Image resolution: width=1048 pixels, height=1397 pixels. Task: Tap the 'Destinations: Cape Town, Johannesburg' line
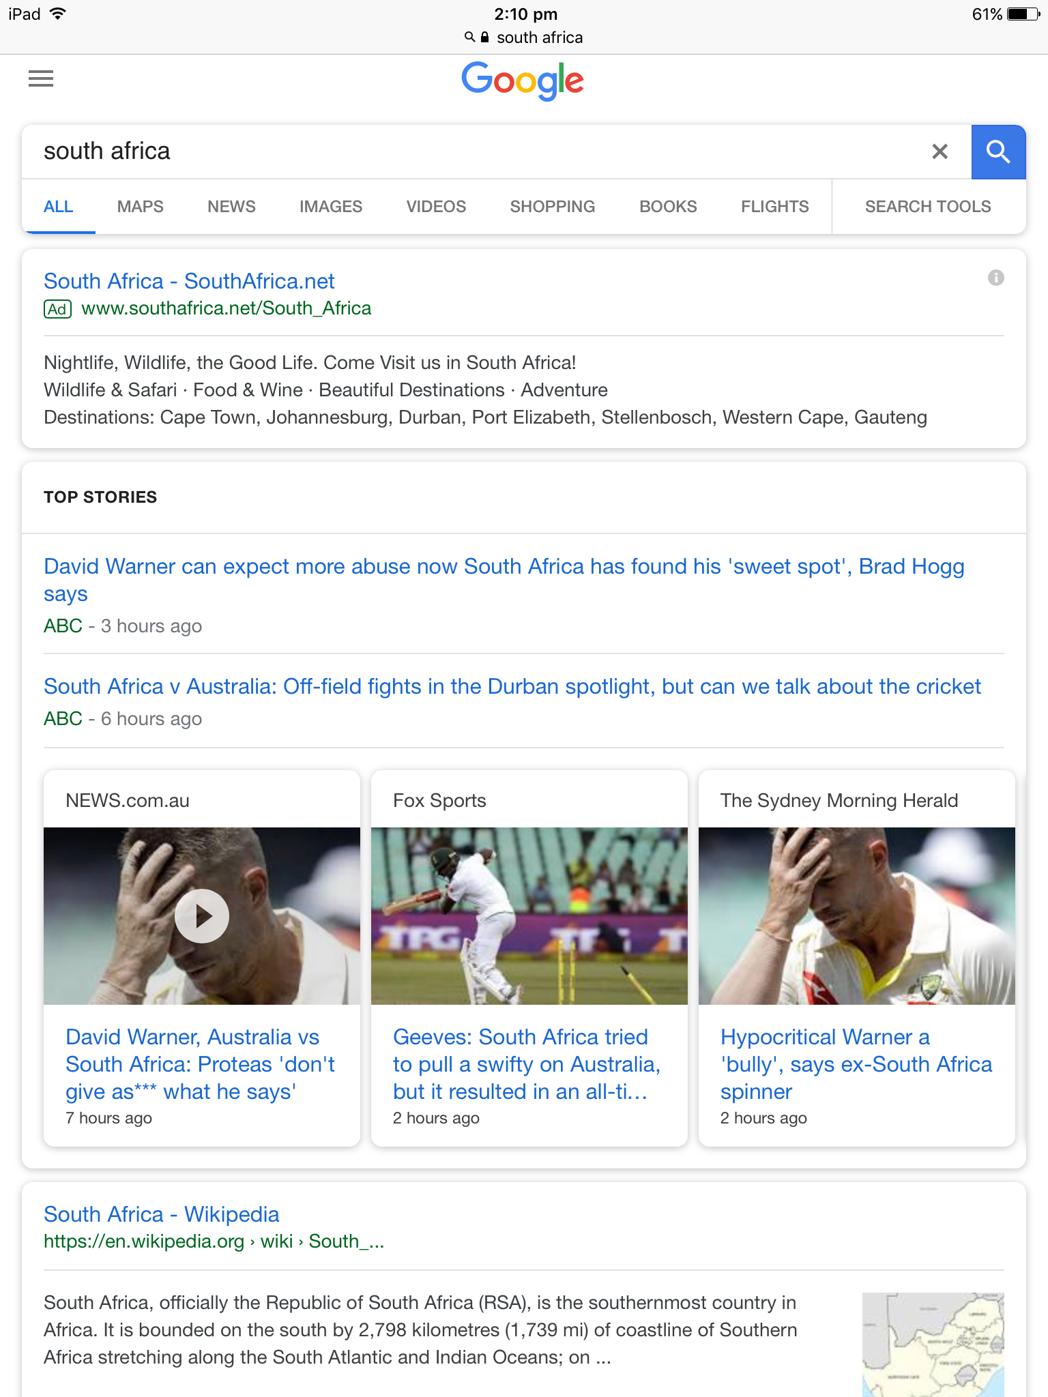coord(485,417)
